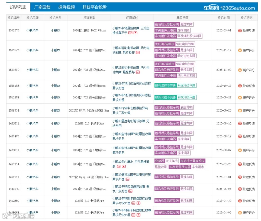The width and height of the screenshot is (261, 221).
Task: Open image icon in complaint 1537549 description
Action: click(138, 52)
